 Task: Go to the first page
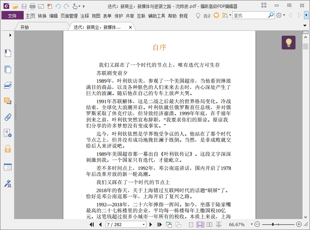click(x=92, y=224)
